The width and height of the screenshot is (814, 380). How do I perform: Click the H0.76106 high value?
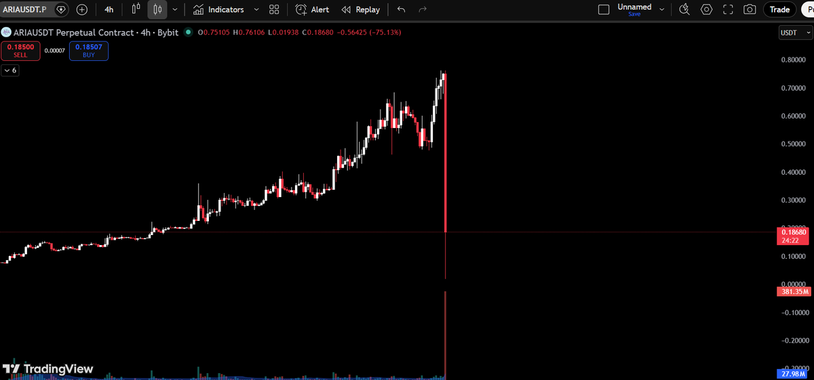pos(250,32)
